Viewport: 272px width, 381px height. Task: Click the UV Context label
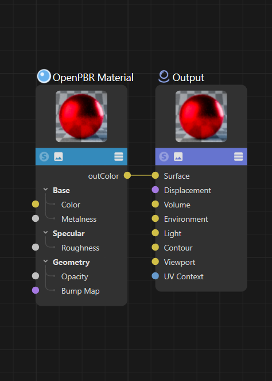[x=184, y=276]
